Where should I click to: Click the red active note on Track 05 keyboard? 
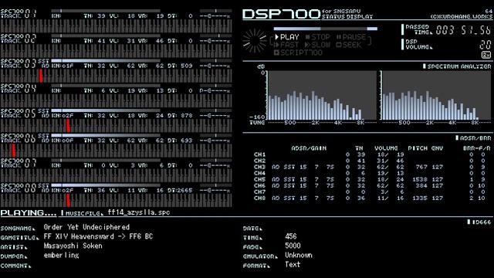pyautogui.click(x=68, y=126)
